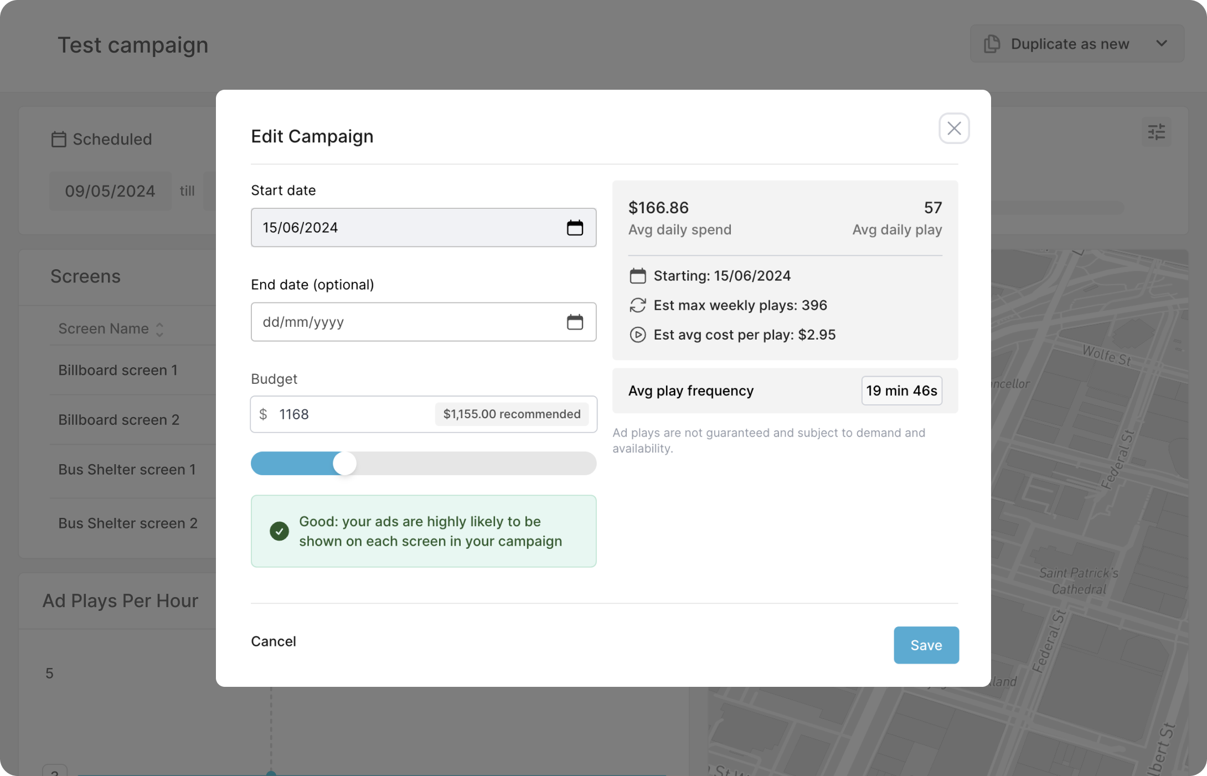Close the Edit Campaign dialog with X
The height and width of the screenshot is (776, 1207).
[x=953, y=129]
